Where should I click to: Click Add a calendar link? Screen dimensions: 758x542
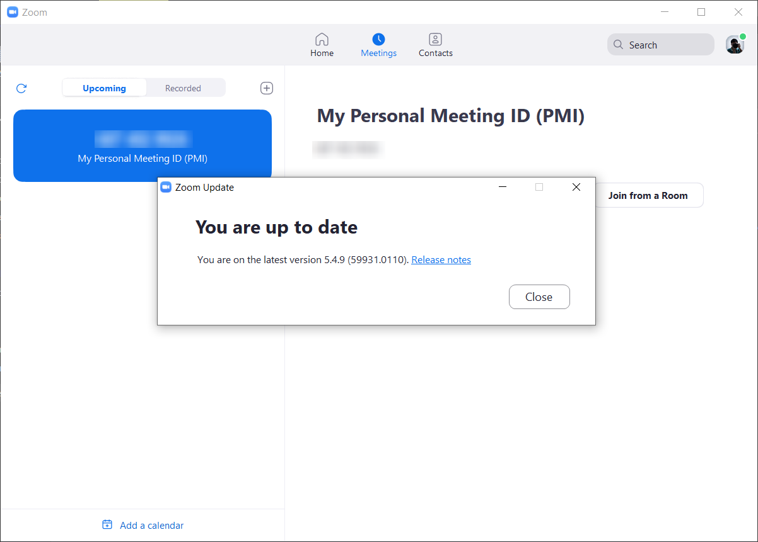(152, 525)
